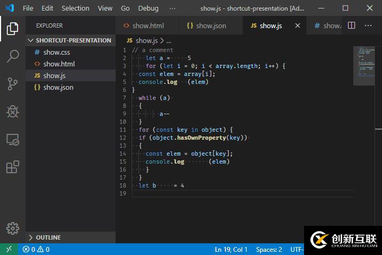Open the Manage gear settings icon
The image size is (382, 255).
pos(12,228)
